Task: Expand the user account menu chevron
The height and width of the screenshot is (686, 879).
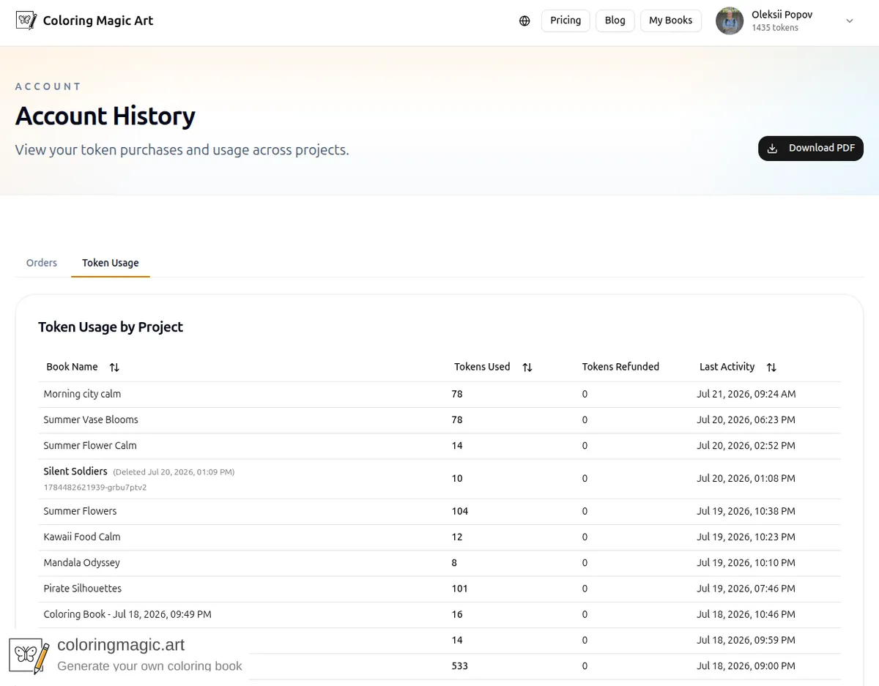Action: [850, 20]
